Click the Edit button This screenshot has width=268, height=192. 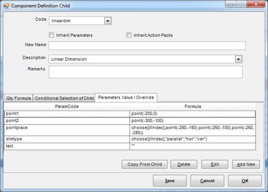pos(215,164)
